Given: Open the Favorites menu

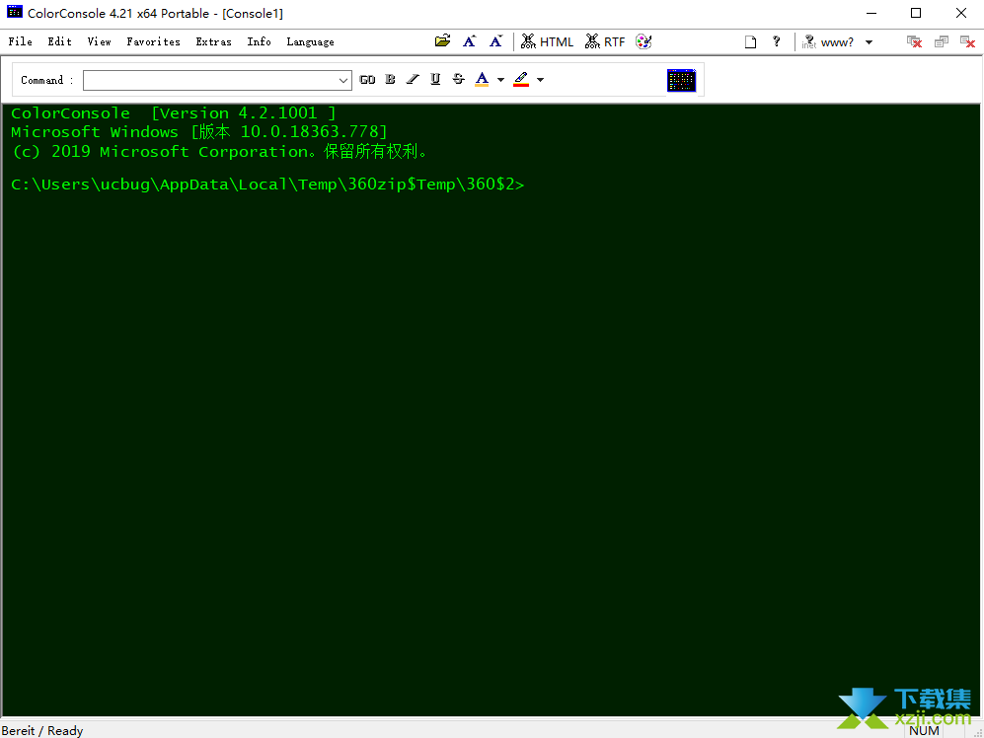Looking at the screenshot, I should [x=153, y=41].
